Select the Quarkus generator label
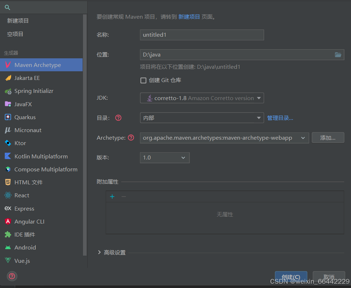The image size is (351, 288). [25, 117]
